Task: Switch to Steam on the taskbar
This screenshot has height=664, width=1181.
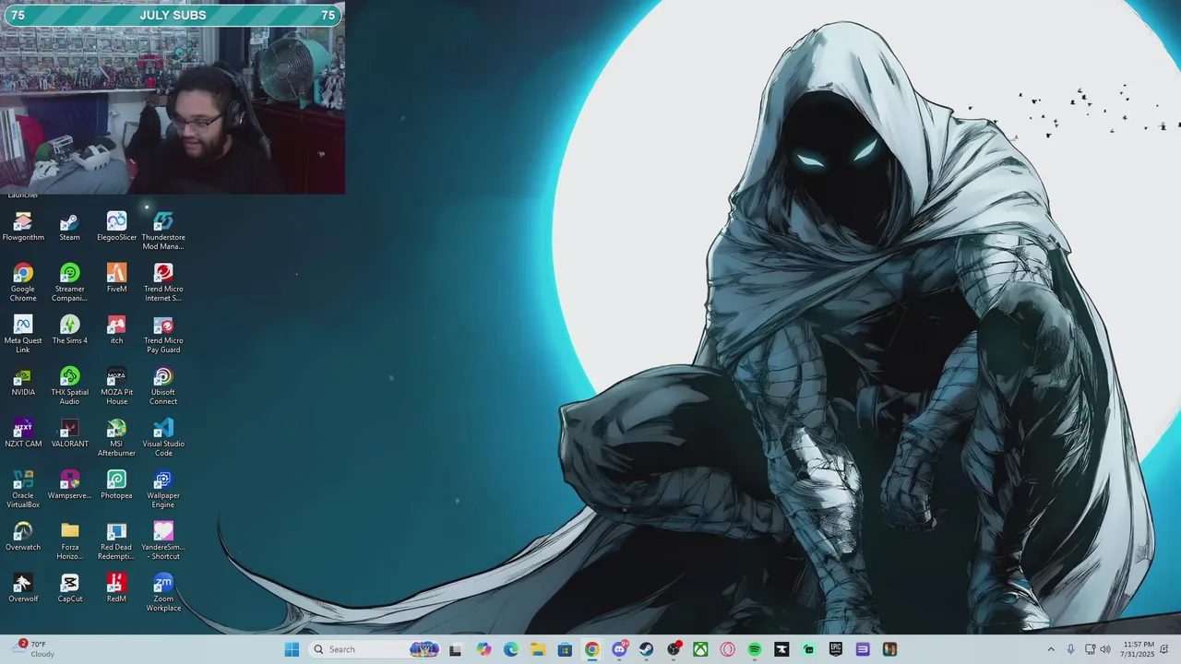Action: (647, 649)
